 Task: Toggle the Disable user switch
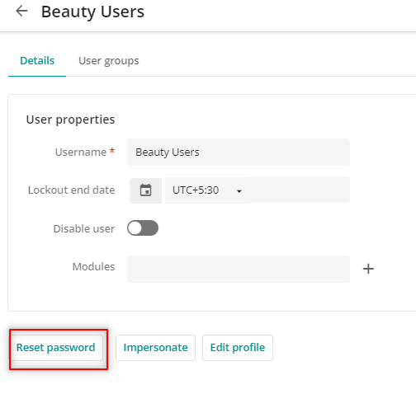click(143, 228)
